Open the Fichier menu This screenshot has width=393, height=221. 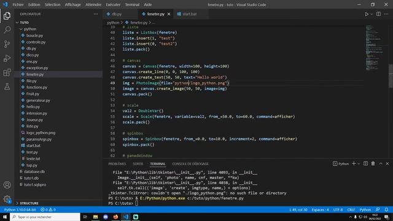coord(18,4)
